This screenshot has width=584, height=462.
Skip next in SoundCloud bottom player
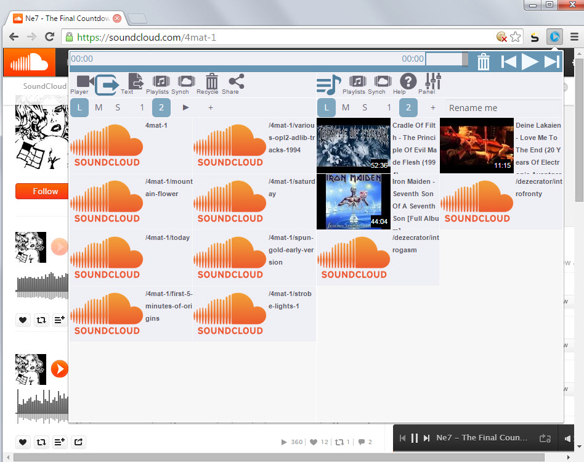coord(427,438)
